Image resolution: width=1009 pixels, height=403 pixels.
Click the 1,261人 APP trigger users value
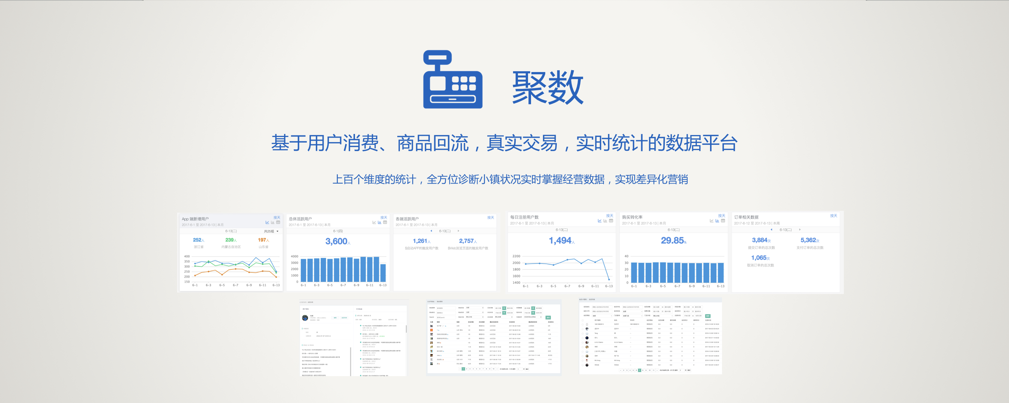[x=422, y=241]
